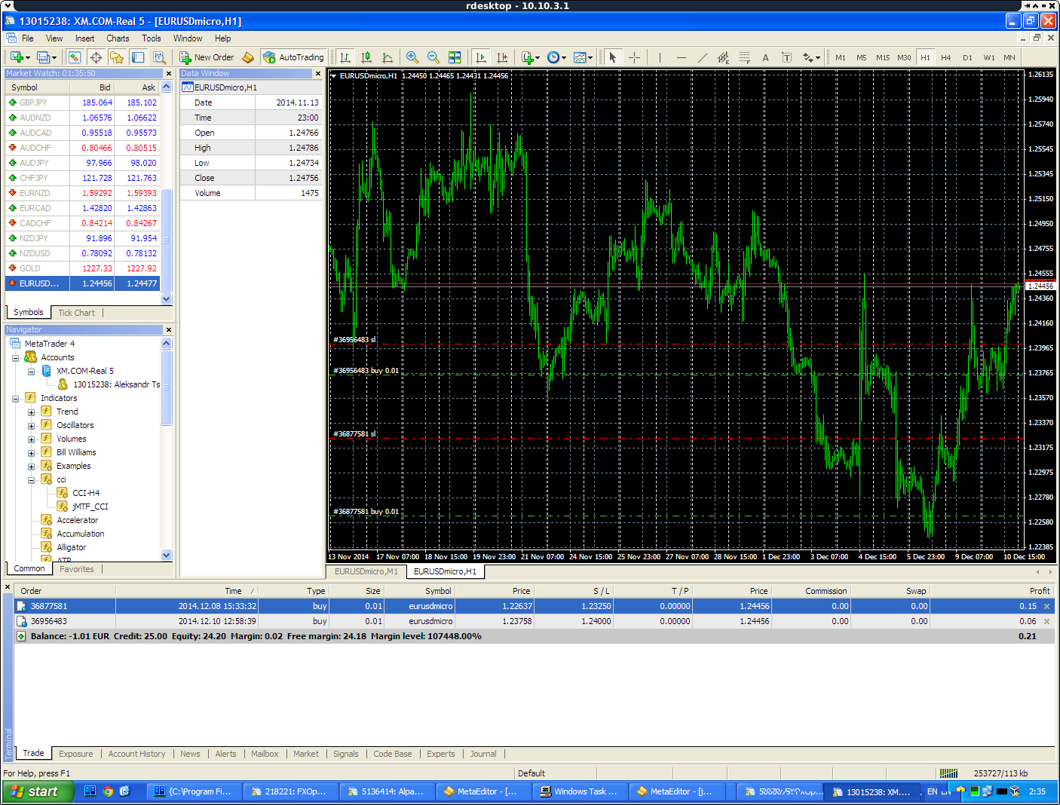Toggle chart shift icon
The image size is (1060, 805).
click(502, 57)
